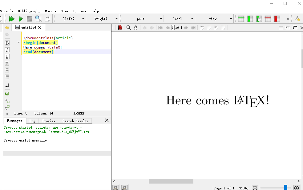Click the Bold B button in editor sidebar
Screen dimensions: 303x190
pyautogui.click(x=7, y=43)
